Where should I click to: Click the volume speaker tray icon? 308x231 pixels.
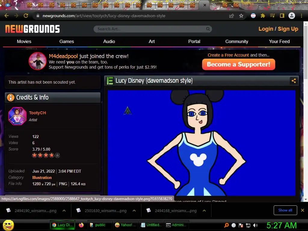255,225
